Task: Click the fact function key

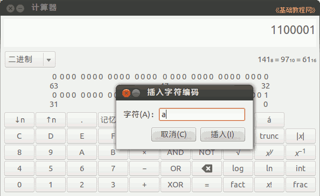Action: tap(238, 185)
